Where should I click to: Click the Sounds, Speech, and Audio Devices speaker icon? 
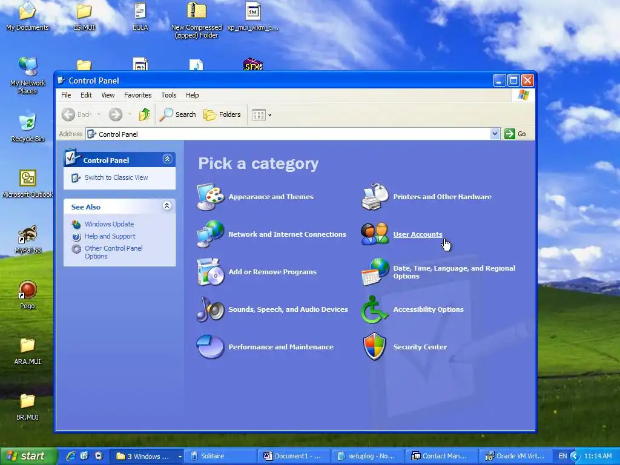coord(210,309)
